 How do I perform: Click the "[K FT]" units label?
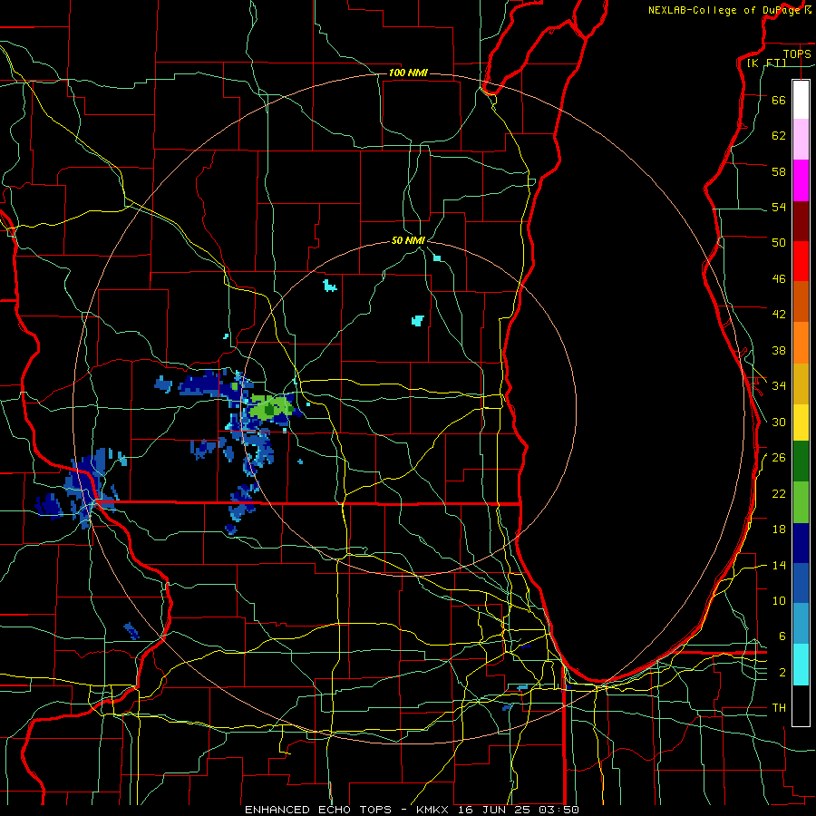[x=766, y=63]
